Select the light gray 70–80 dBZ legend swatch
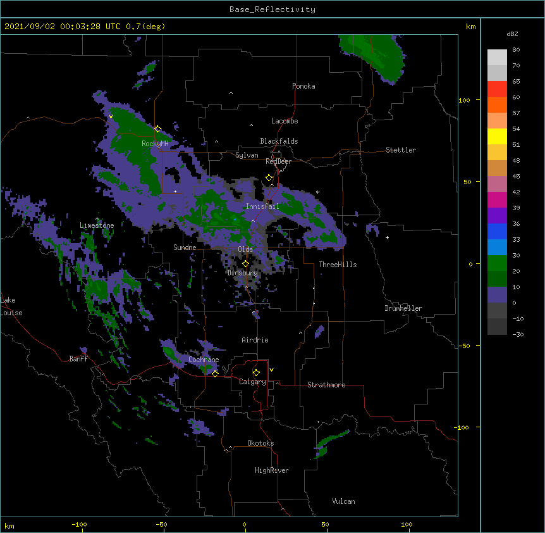The width and height of the screenshot is (545, 533). pyautogui.click(x=497, y=58)
